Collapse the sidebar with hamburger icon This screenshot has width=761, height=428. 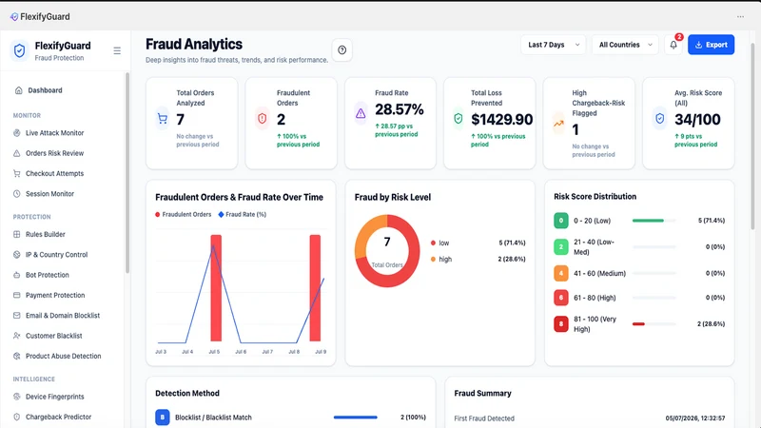point(117,50)
